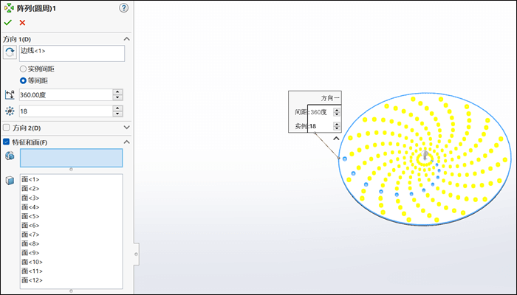
Task: Click the 360.00度 angle field
Action: tap(66, 95)
